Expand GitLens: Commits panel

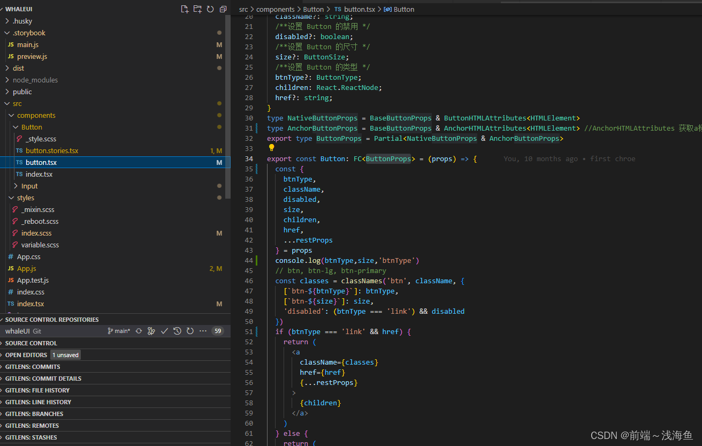[x=115, y=367]
